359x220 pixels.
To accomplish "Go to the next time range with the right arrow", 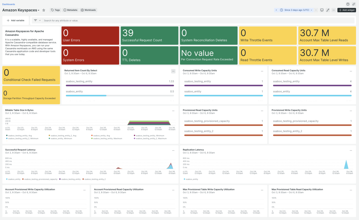I will (316, 10).
